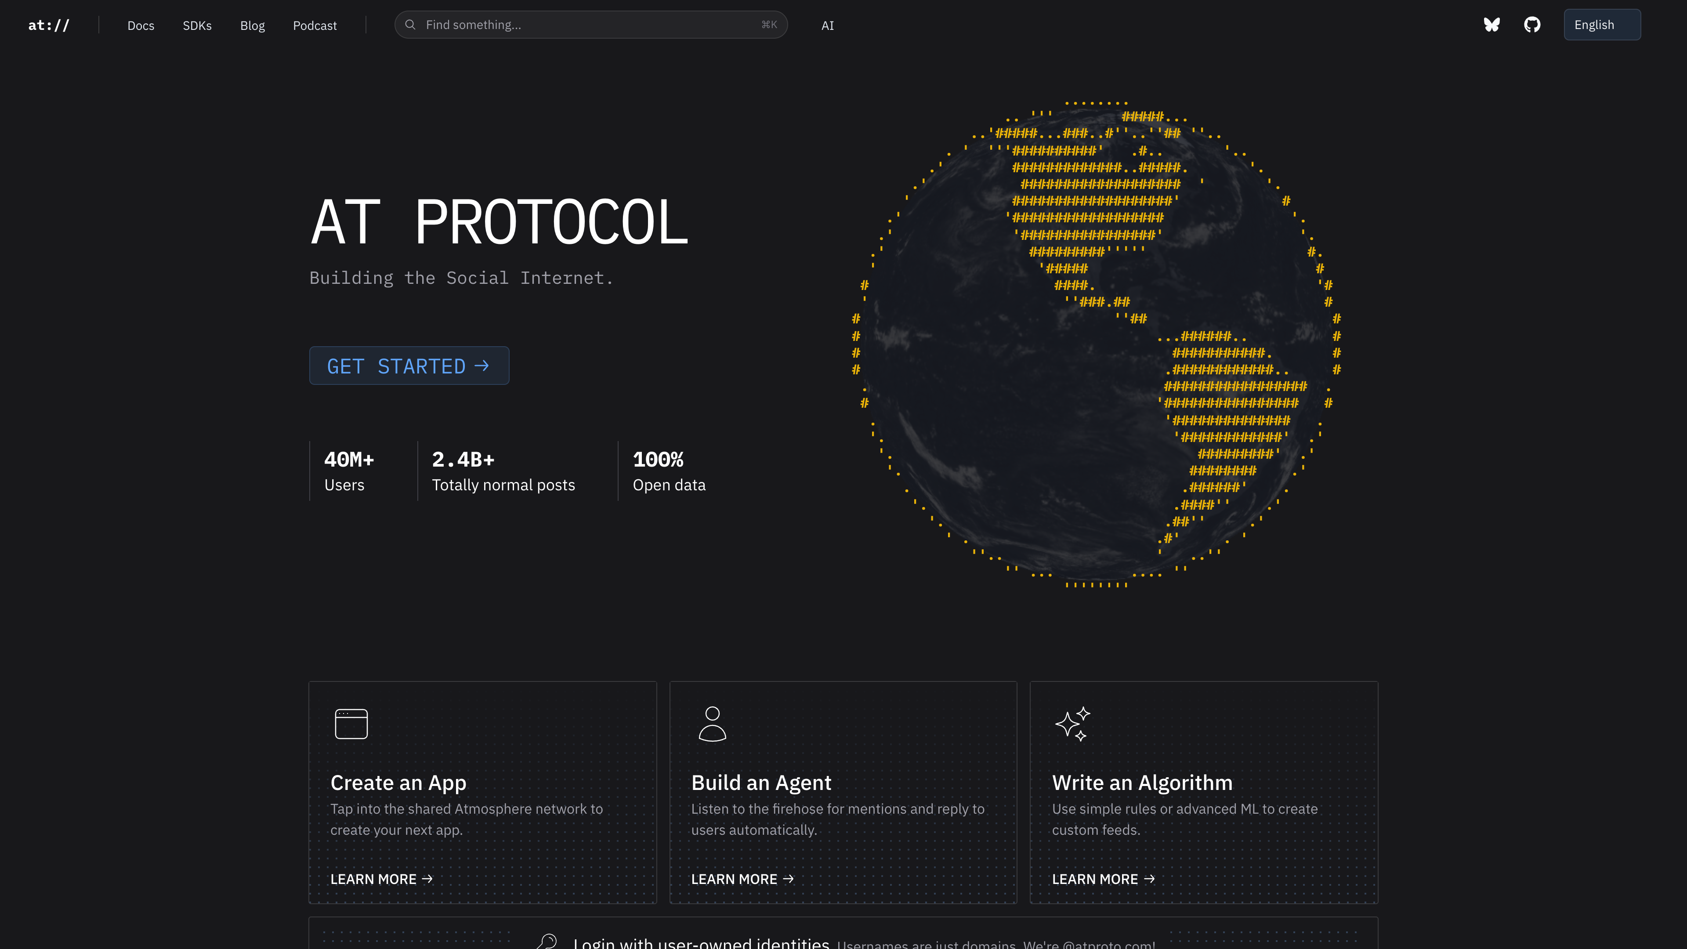Click the Create an App heading
Screen dimensions: 1687x949
pyautogui.click(x=398, y=782)
